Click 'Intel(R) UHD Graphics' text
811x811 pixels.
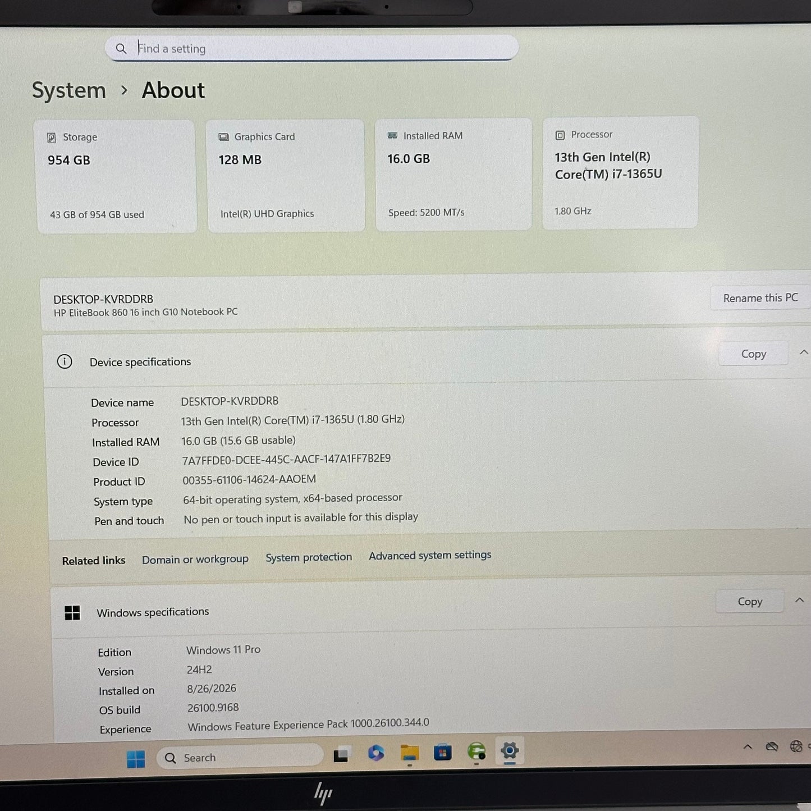[x=267, y=214]
